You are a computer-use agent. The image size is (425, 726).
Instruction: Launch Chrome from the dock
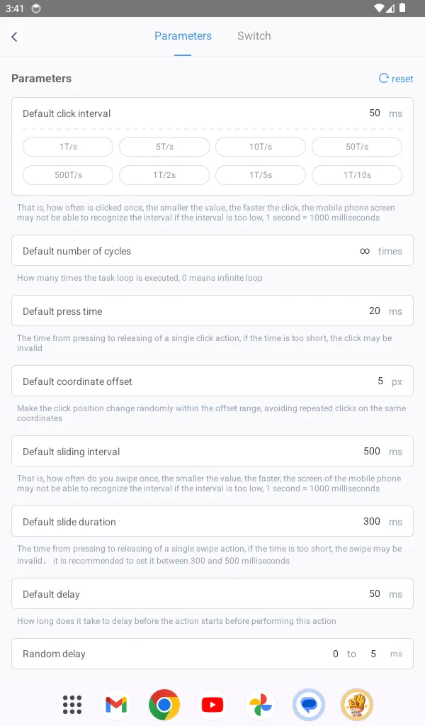tap(164, 705)
